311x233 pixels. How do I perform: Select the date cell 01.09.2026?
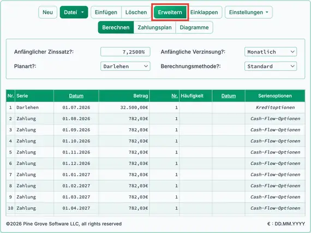point(76,130)
